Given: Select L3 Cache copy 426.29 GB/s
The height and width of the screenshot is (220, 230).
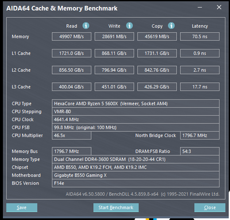Looking at the screenshot, I should pos(157,87).
